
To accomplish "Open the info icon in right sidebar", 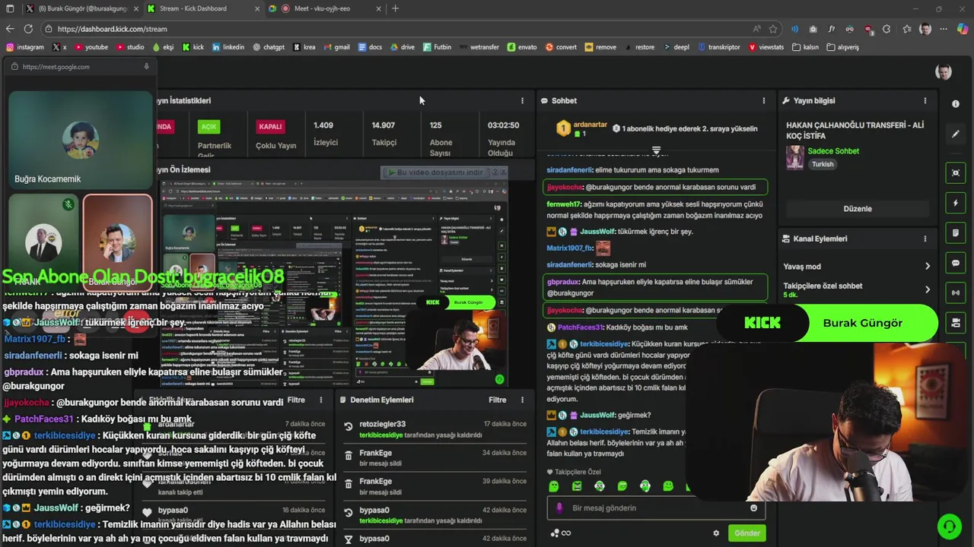I will point(956,104).
